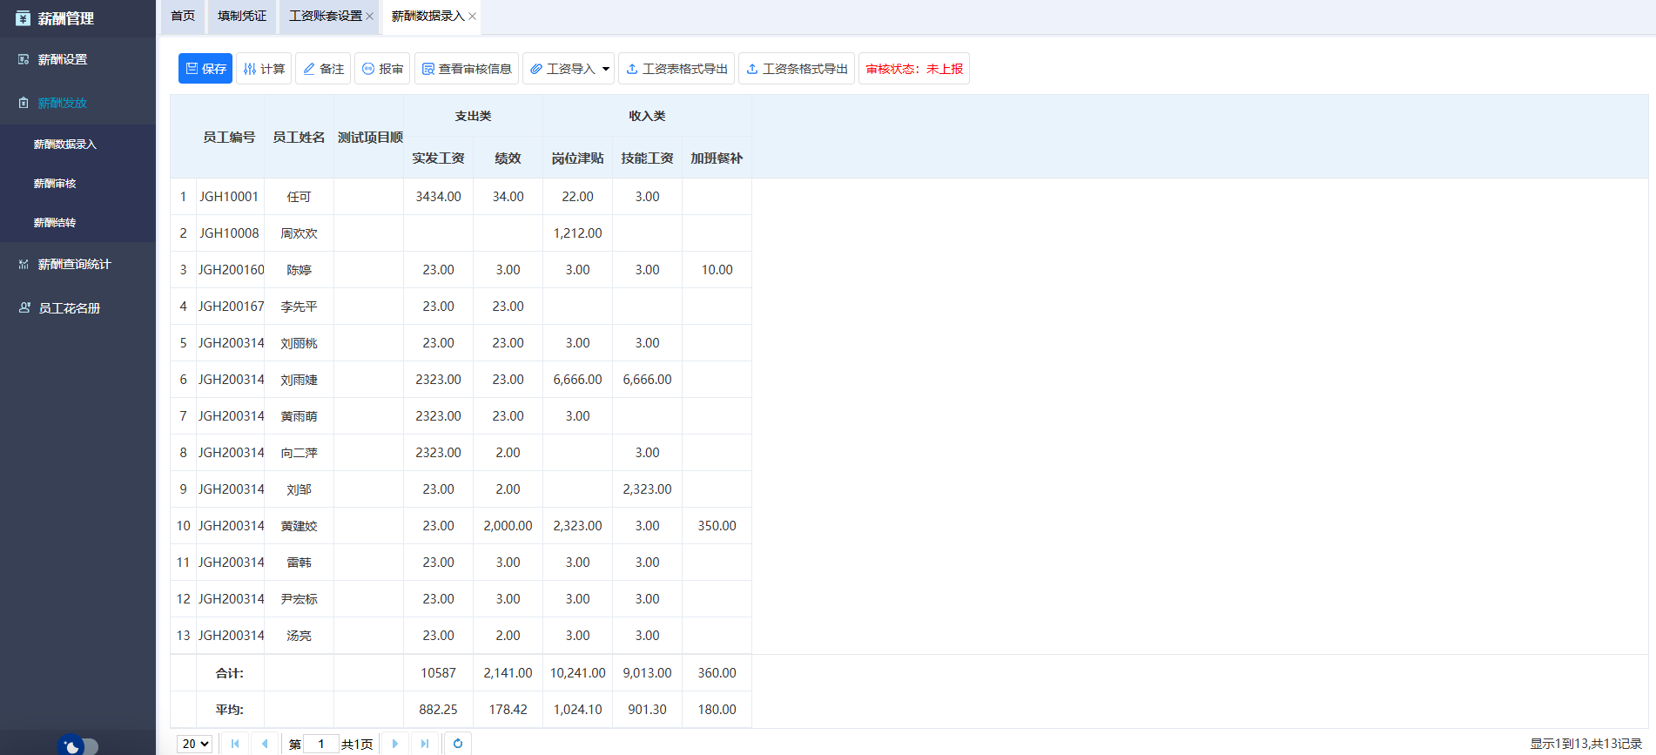
Task: Click the 薪酬设置 sidebar icon
Action: pyautogui.click(x=24, y=59)
